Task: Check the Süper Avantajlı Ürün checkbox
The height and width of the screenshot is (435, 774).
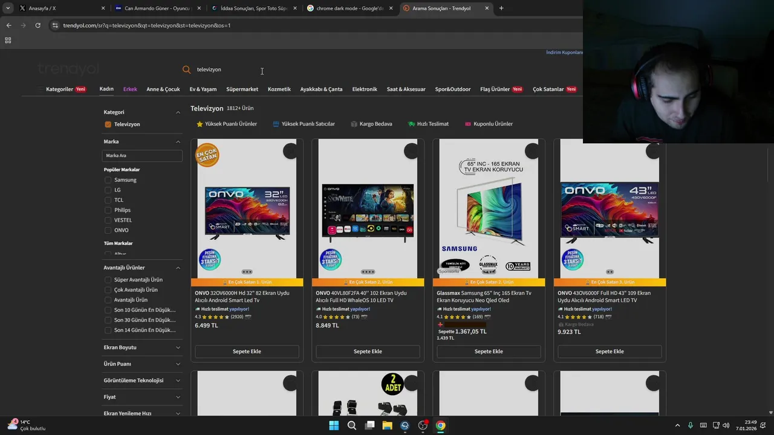Action: point(108,280)
